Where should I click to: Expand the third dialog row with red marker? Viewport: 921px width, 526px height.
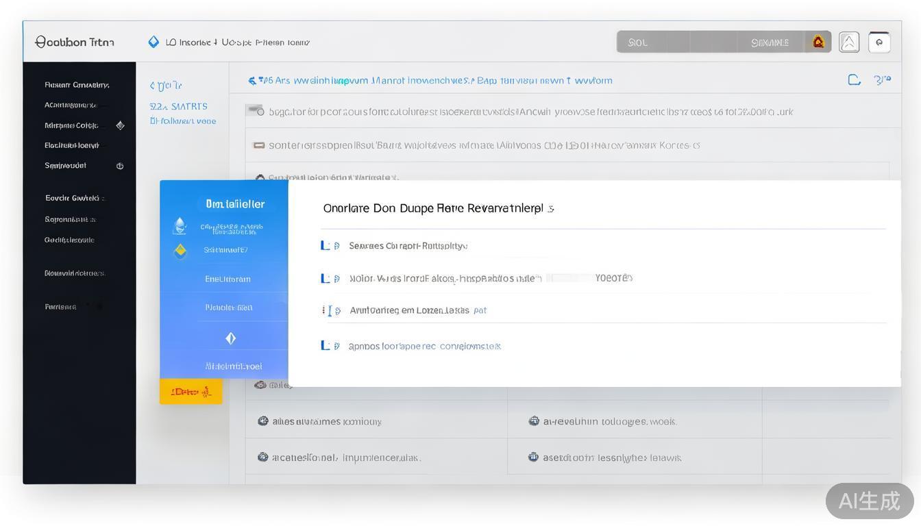(x=329, y=310)
